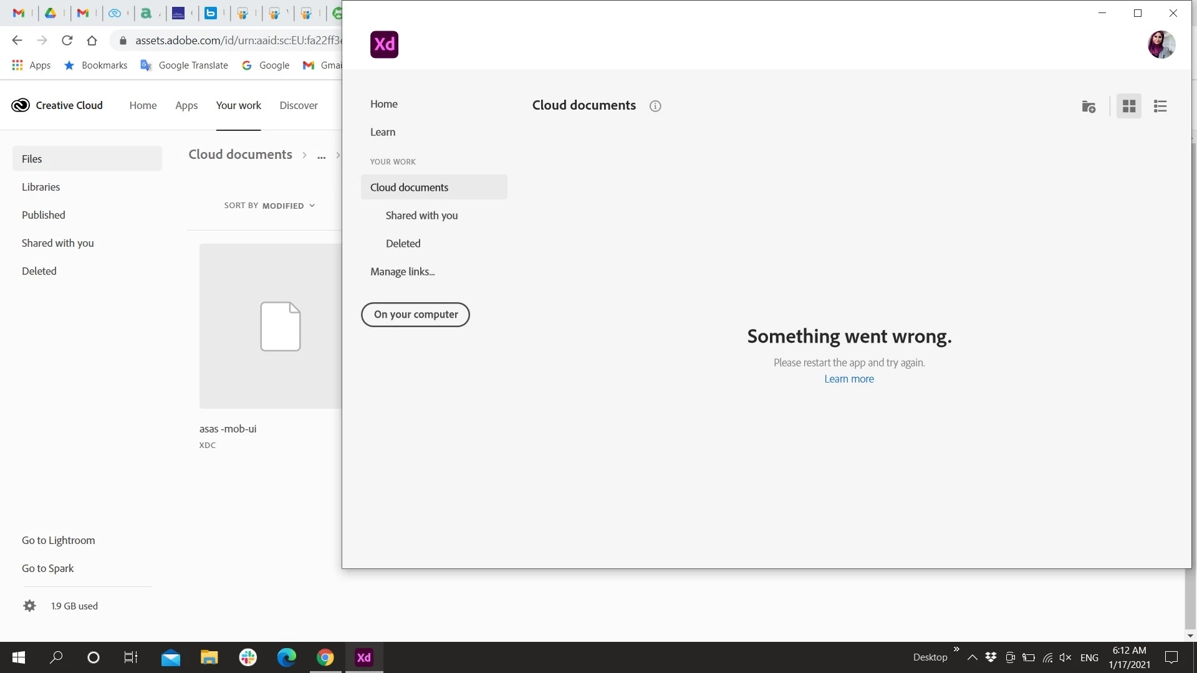Open the new folder icon
Image resolution: width=1197 pixels, height=673 pixels.
(x=1089, y=107)
